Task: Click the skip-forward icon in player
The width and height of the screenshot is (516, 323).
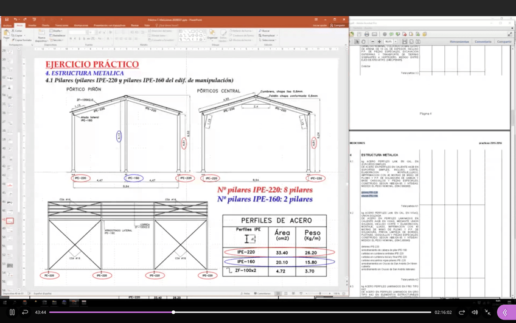Action: tap(462, 312)
